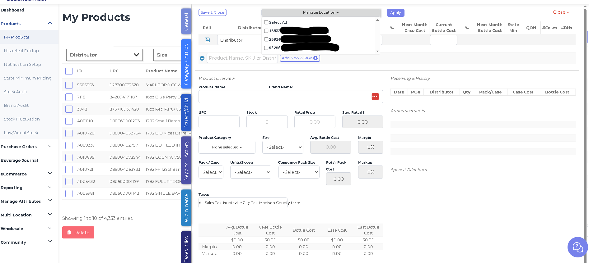
Task: Click the Product Name, SKU search field
Action: point(242,58)
